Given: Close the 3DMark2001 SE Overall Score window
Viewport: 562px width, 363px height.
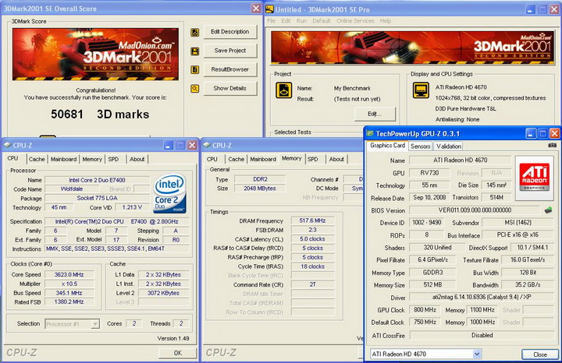Looking at the screenshot, I should point(255,9).
